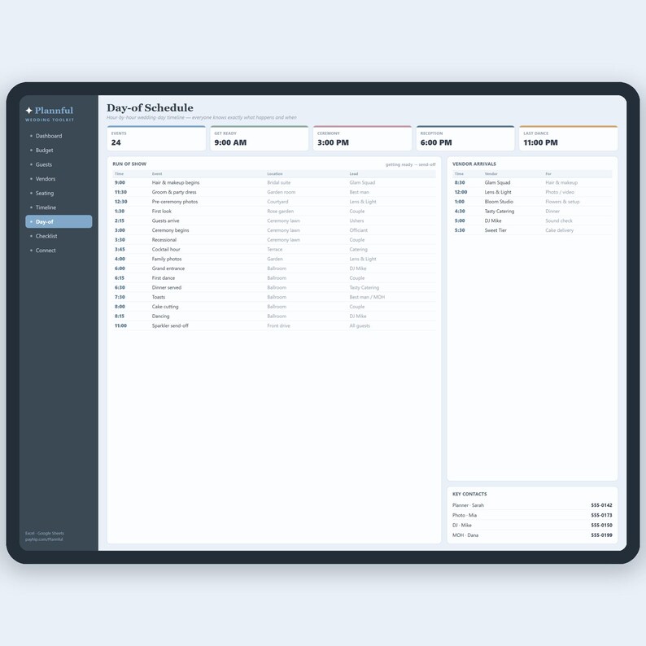Click the payhip.com/Plannful link
Screen dimensions: 646x646
click(44, 539)
